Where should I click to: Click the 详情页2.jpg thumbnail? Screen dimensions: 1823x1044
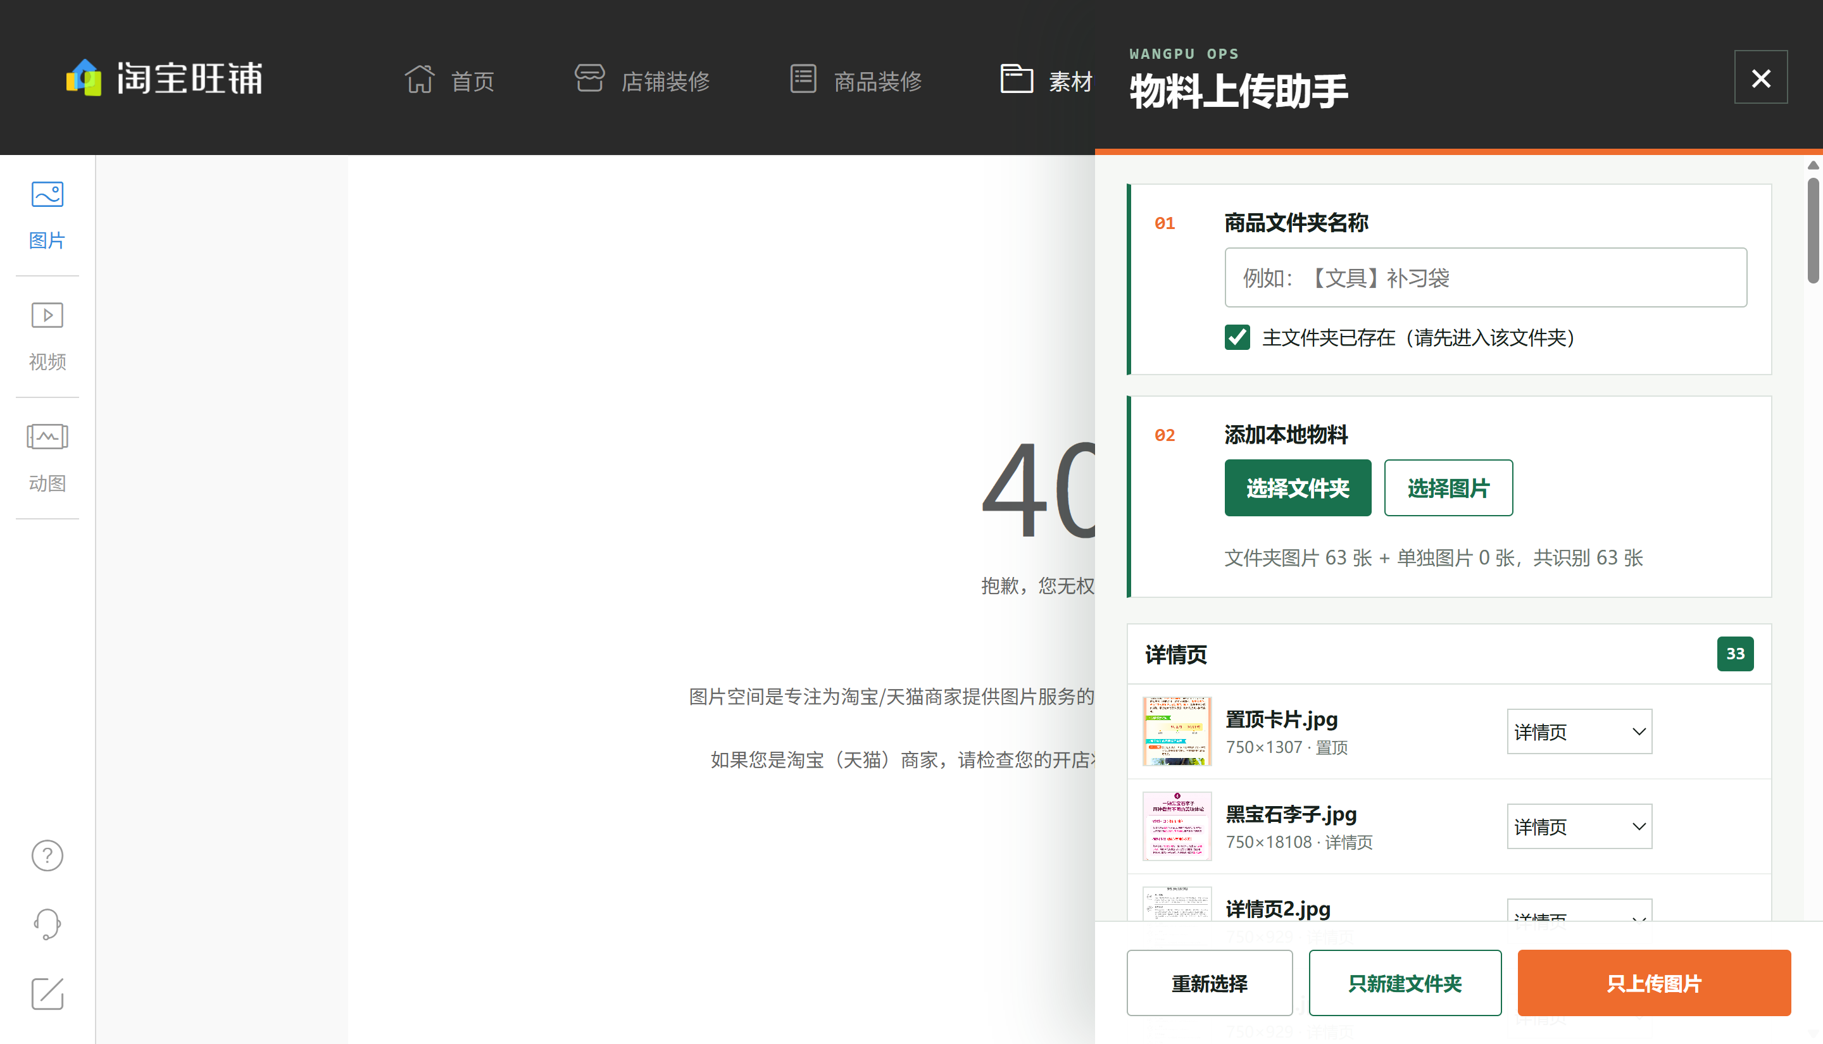pyautogui.click(x=1177, y=904)
